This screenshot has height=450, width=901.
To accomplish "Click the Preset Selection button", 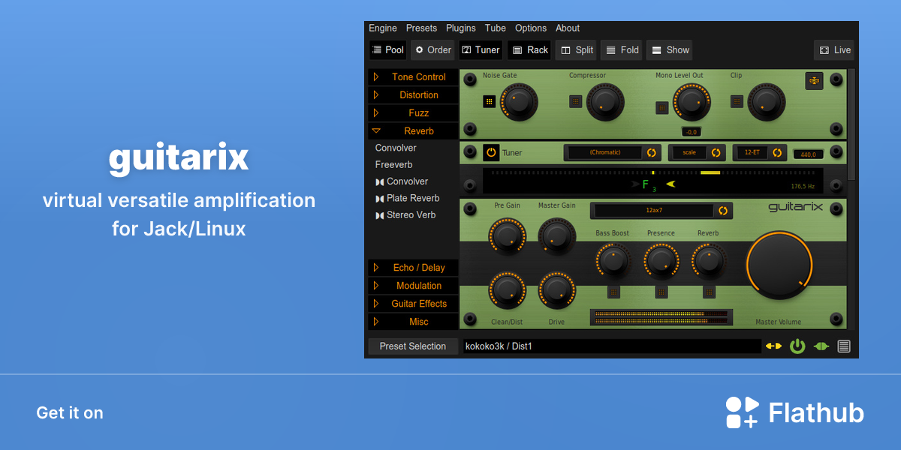I will click(413, 346).
